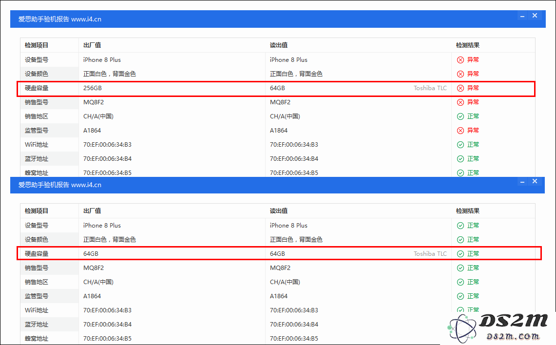The width and height of the screenshot is (556, 345).
Task: Click the factory CH/A(中国) cell in upper report
Action: pyautogui.click(x=98, y=116)
